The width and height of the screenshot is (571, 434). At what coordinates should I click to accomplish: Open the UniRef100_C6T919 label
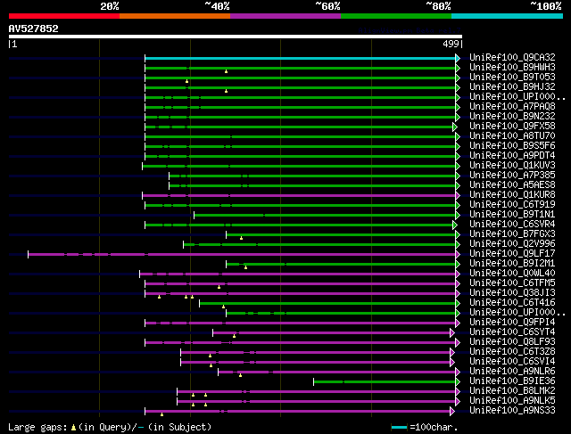[x=512, y=205]
